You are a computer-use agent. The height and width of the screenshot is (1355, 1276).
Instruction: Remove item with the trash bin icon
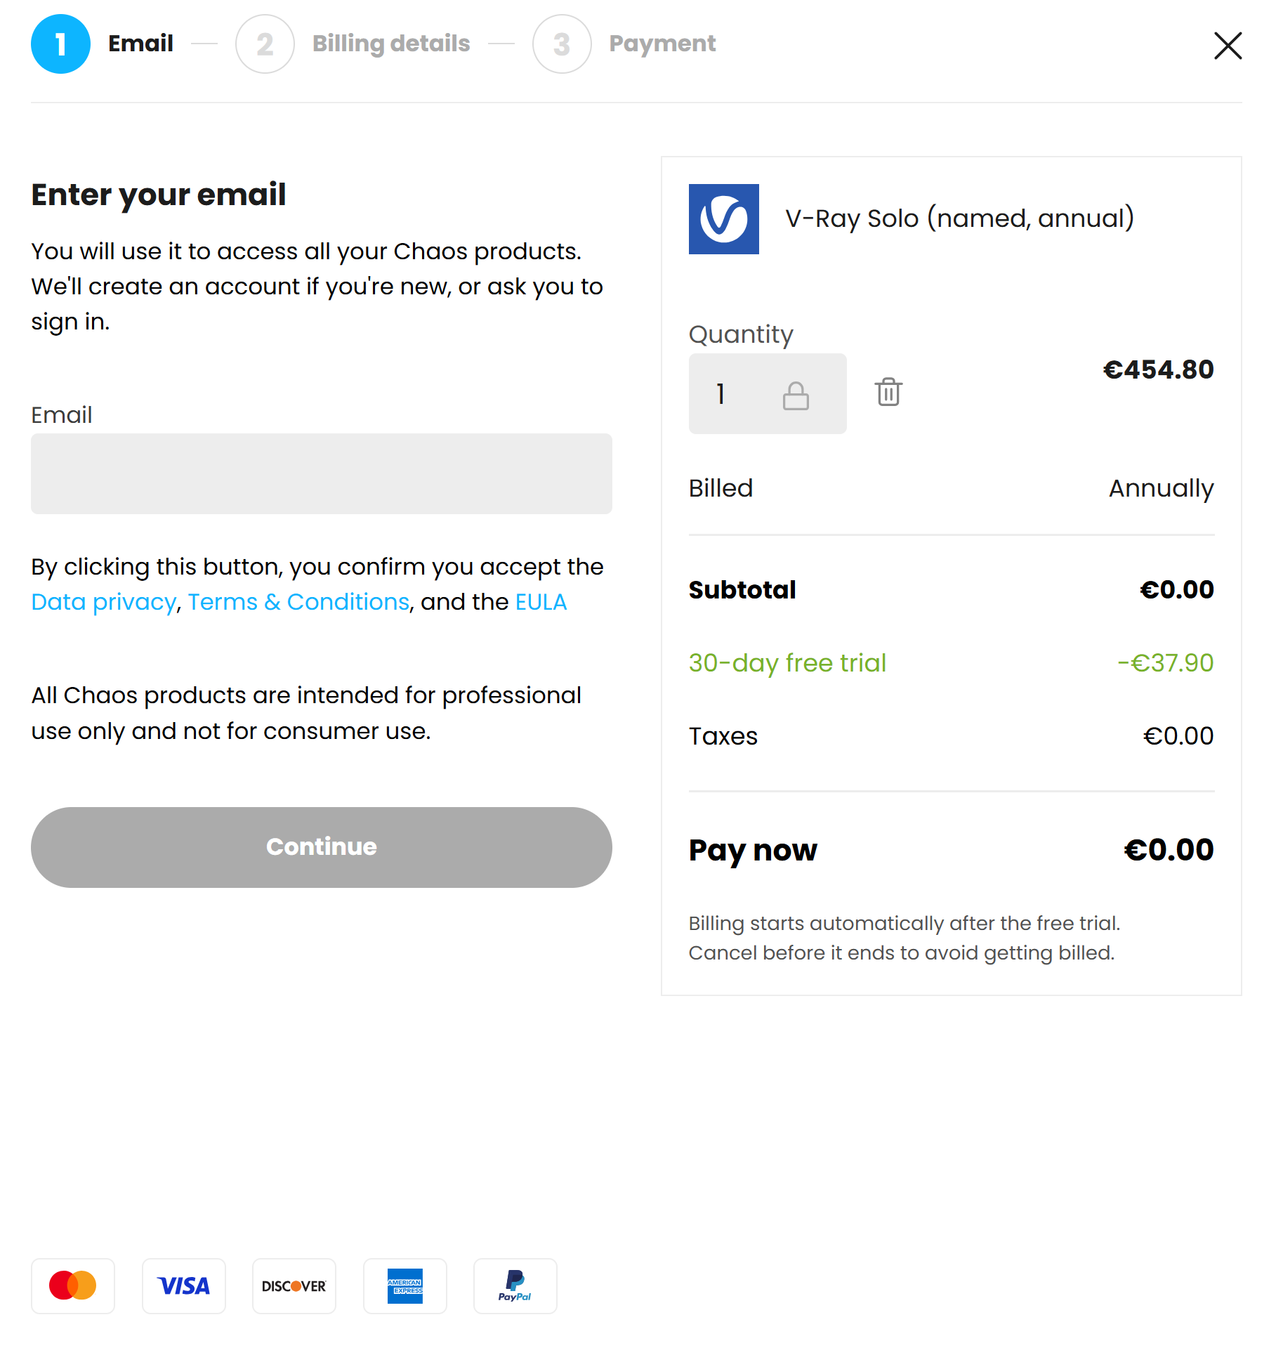coord(888,392)
